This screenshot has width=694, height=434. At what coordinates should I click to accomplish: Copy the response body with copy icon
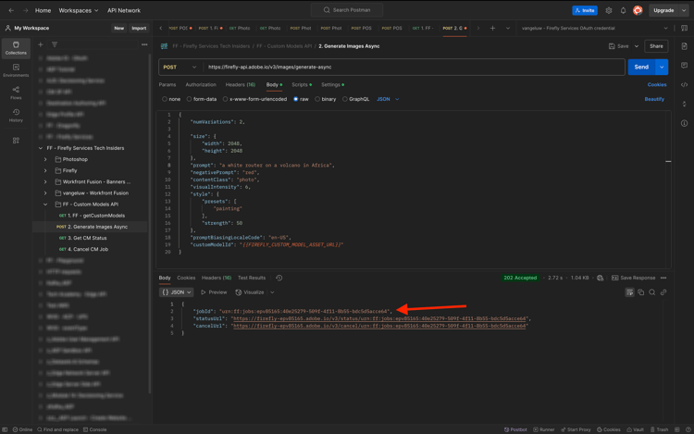click(640, 292)
